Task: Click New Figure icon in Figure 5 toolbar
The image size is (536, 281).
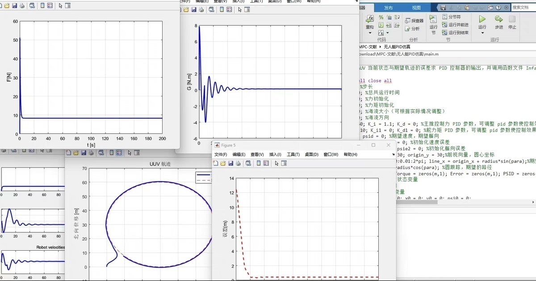Action: coord(216,163)
